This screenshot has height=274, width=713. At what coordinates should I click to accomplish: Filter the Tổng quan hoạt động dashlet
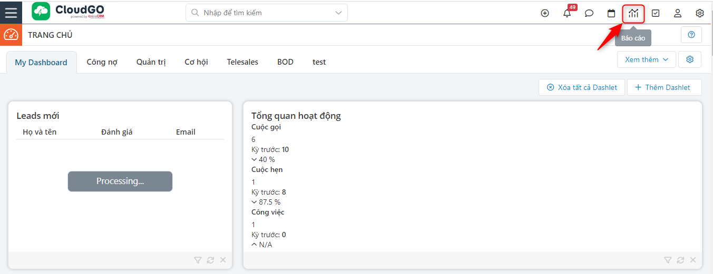point(668,260)
